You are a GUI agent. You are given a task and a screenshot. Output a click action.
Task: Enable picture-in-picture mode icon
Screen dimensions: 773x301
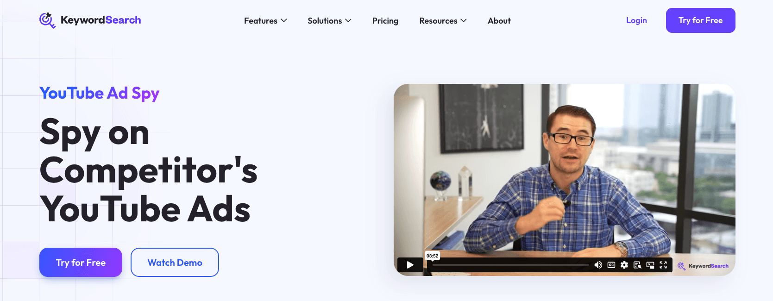click(x=650, y=265)
